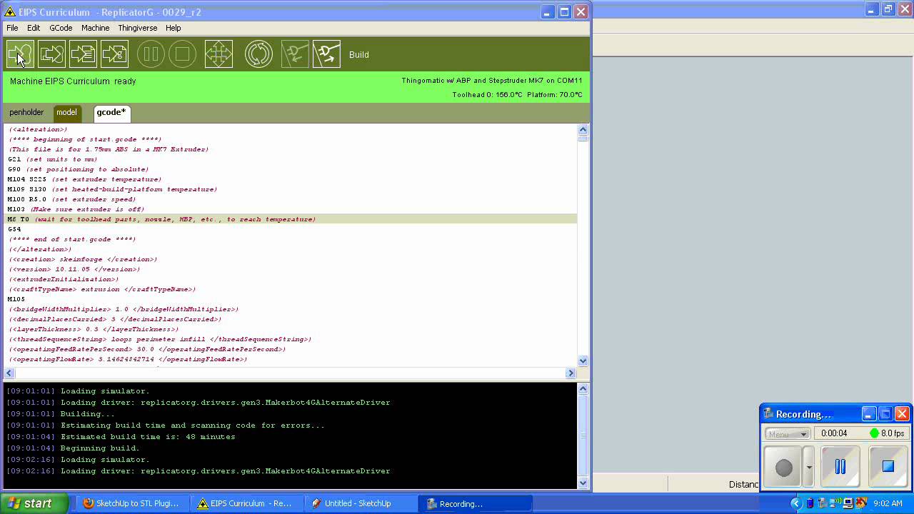Viewport: 914px width, 514px height.
Task: Open the Help menu
Action: [174, 28]
